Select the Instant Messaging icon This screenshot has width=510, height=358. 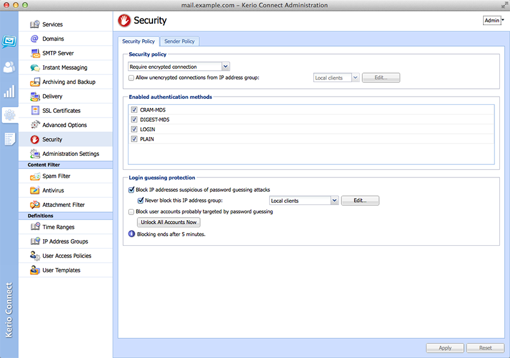coord(35,68)
